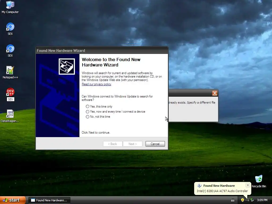Click the info icon in the balloon

click(x=199, y=186)
